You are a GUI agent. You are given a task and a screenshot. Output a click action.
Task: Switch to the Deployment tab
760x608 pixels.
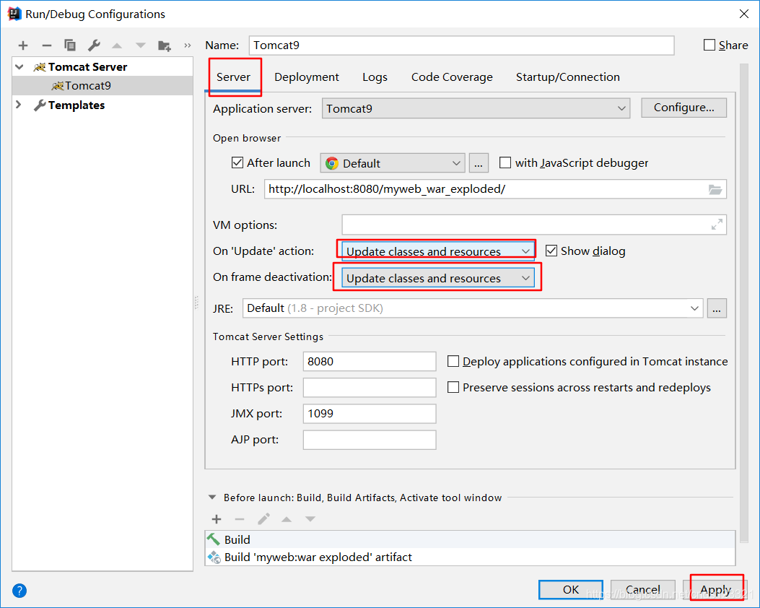coord(306,77)
